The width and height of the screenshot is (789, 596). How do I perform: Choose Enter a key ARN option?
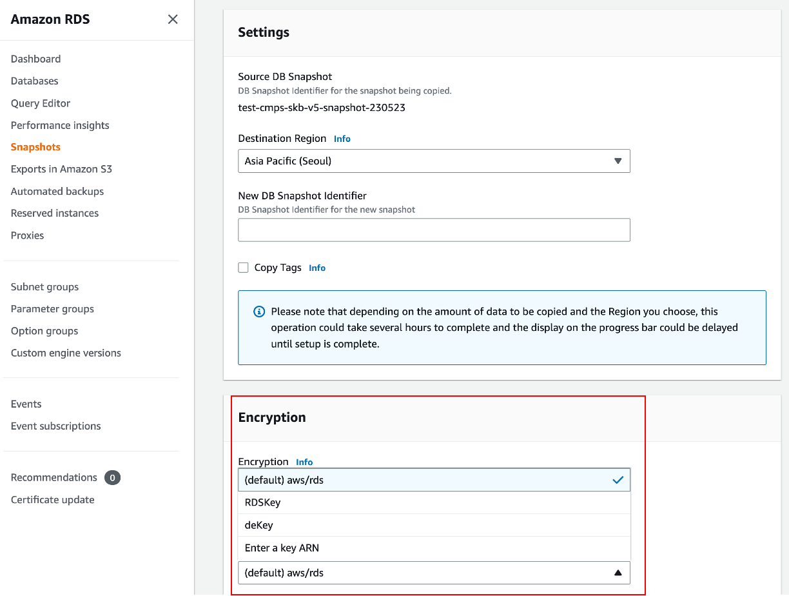click(x=434, y=548)
